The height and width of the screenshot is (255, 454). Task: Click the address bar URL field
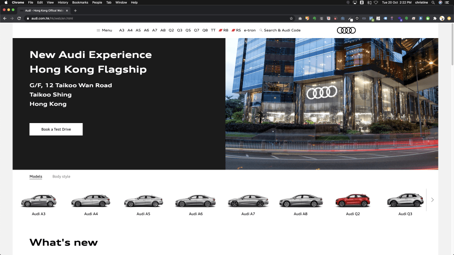click(159, 18)
